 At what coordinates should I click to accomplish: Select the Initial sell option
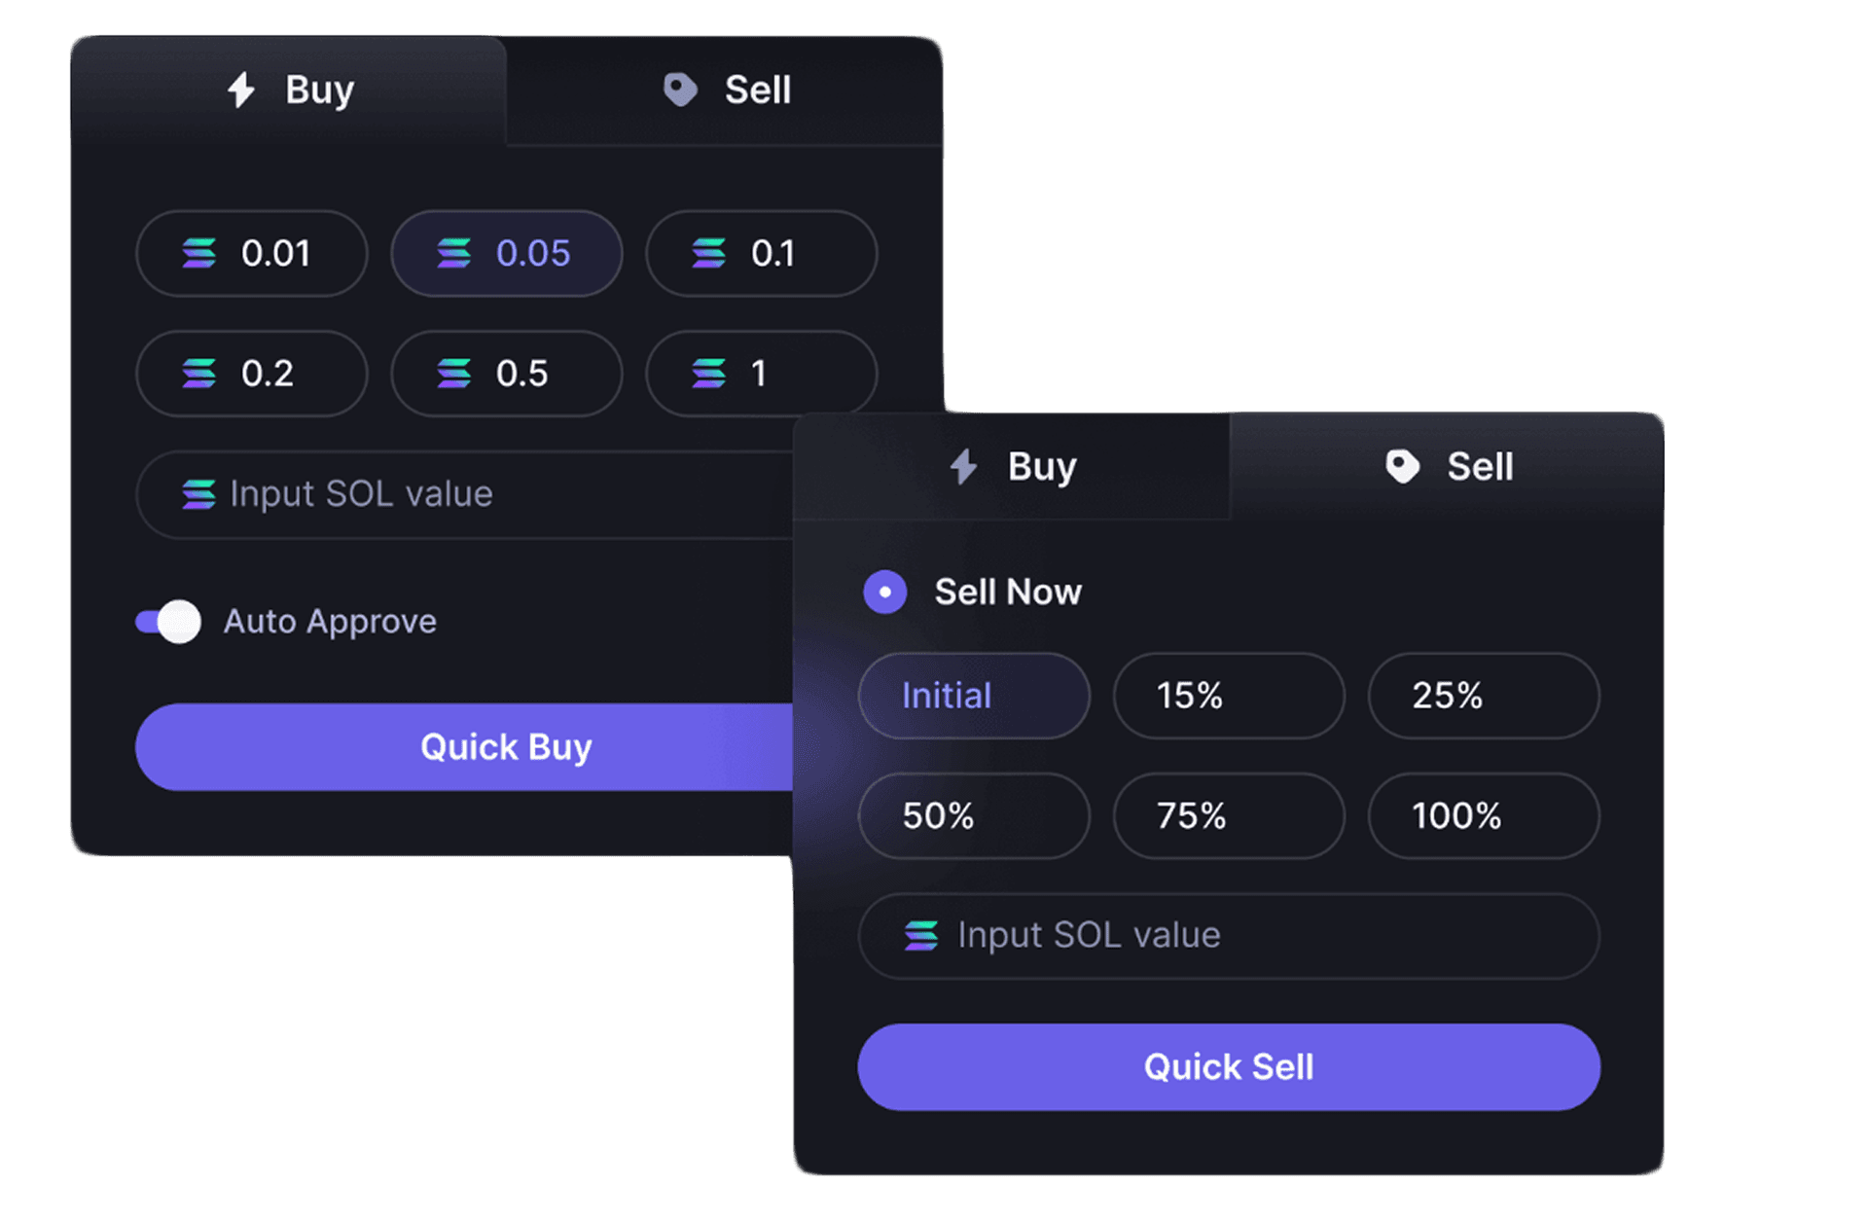click(x=974, y=696)
